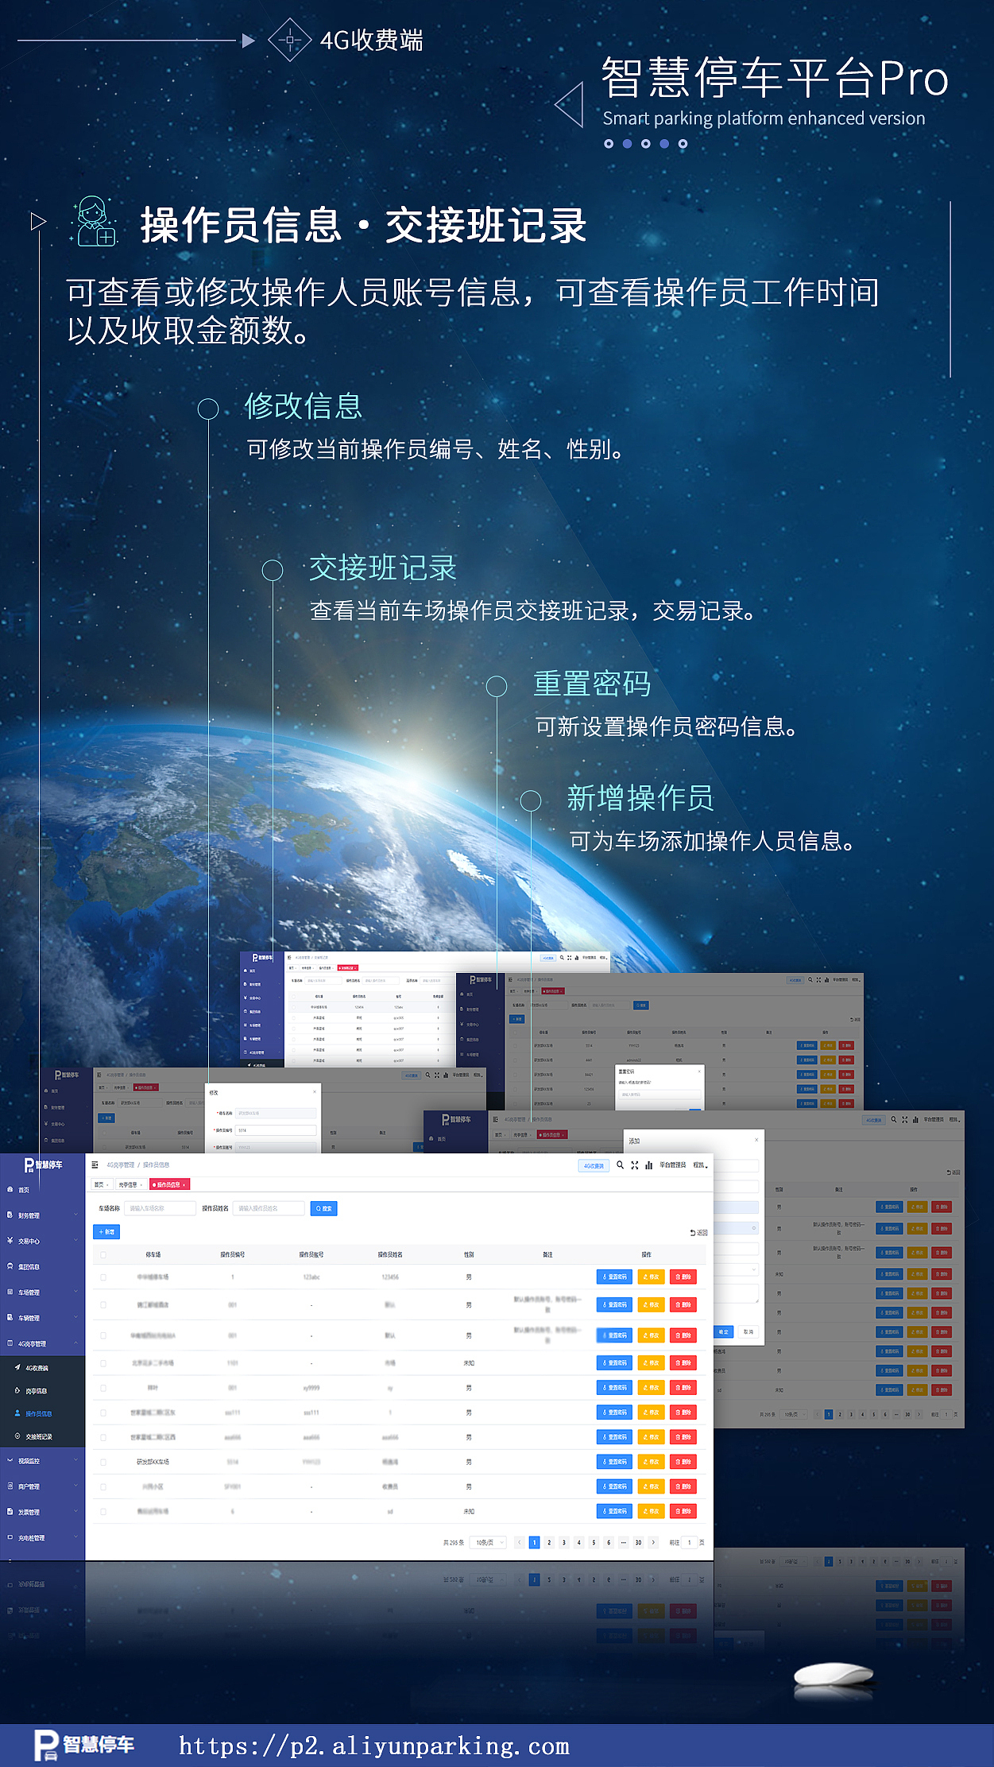Click the 前往 page number input
The width and height of the screenshot is (994, 1767).
tap(690, 1542)
